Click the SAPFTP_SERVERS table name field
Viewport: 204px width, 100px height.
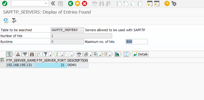pyautogui.click(x=67, y=30)
